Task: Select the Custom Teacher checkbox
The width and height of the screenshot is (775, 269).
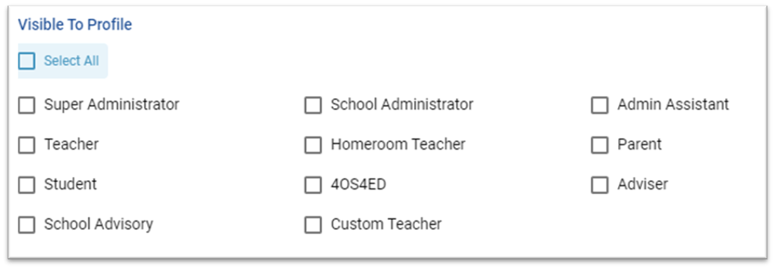Action: 313,225
